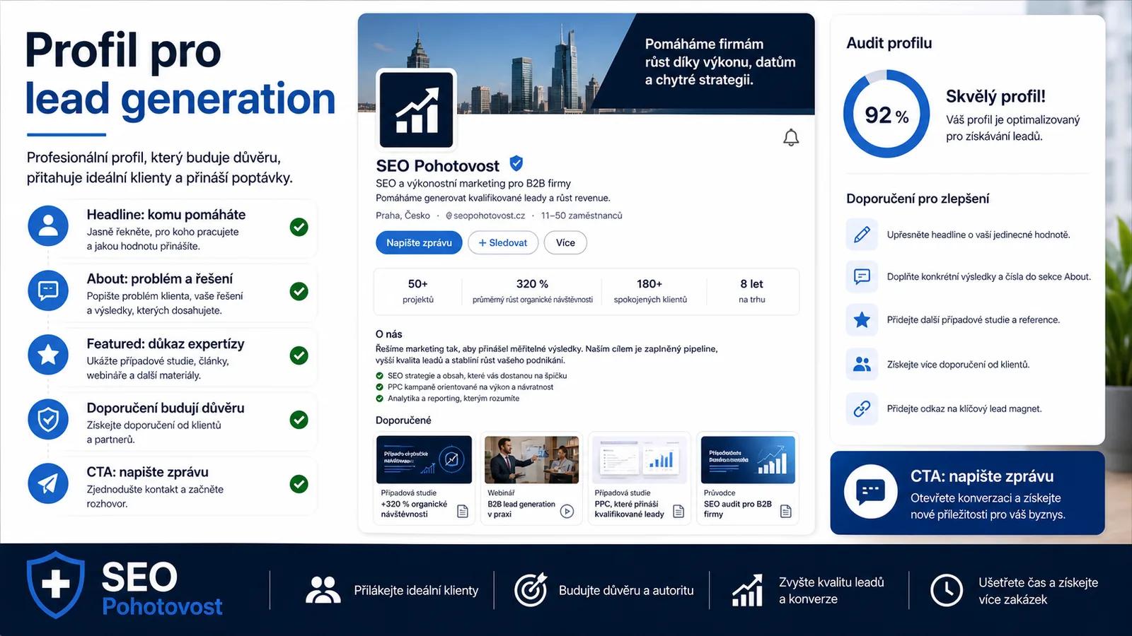Click the Napište zprávu button

pyautogui.click(x=419, y=242)
